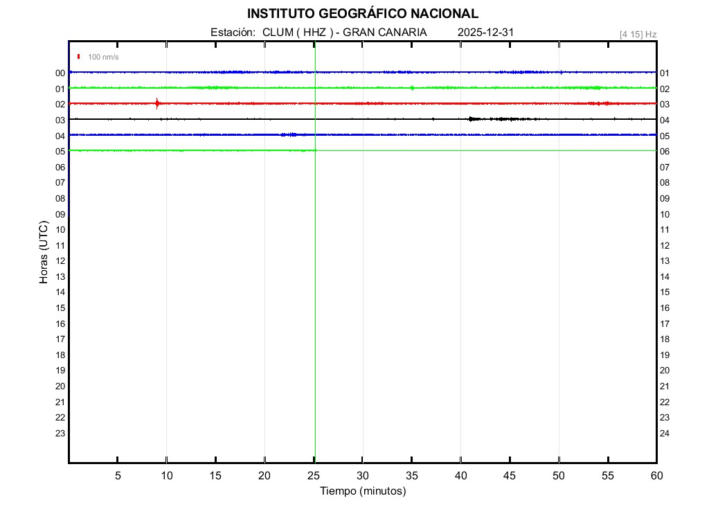Click the [4 15] Hz filter label

coord(638,34)
